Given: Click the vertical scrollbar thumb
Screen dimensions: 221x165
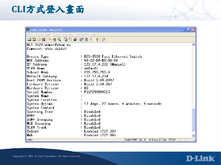Looking at the screenshot, I should tap(193, 120).
